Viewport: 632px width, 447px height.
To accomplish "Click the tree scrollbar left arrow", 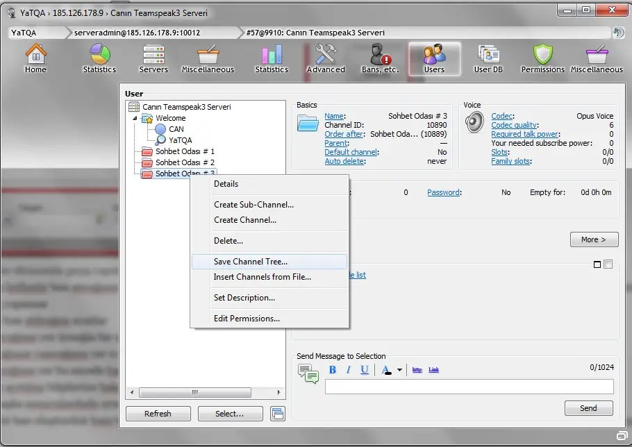I will (x=132, y=393).
